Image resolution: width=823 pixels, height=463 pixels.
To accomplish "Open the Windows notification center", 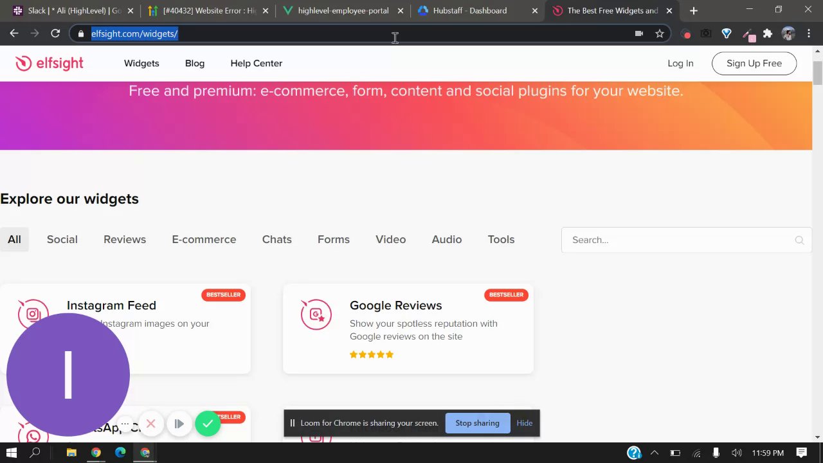I will (801, 453).
